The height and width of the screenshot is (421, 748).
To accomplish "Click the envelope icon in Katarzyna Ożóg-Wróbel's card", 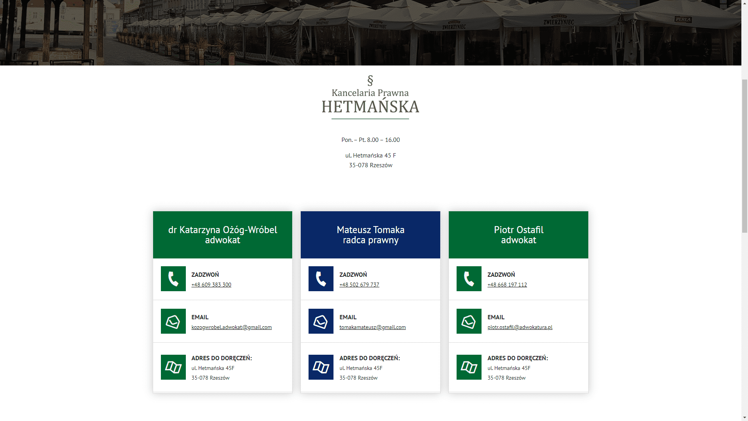I will pos(173,321).
